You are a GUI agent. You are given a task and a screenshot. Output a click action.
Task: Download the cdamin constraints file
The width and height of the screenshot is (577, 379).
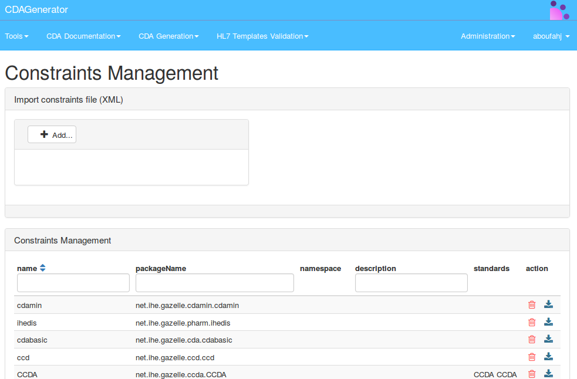[x=548, y=304]
